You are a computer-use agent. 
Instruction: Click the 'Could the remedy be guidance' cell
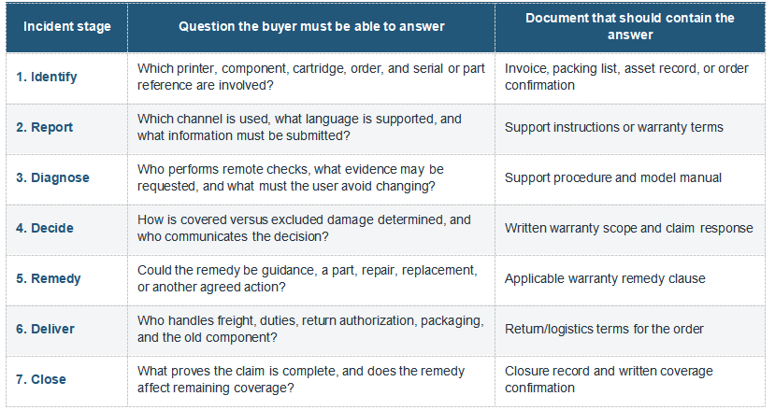(311, 279)
